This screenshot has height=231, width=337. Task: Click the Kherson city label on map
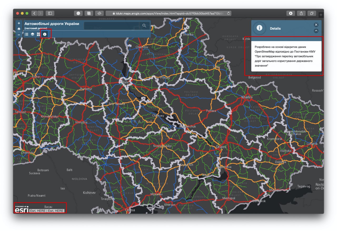pyautogui.click(x=170, y=205)
